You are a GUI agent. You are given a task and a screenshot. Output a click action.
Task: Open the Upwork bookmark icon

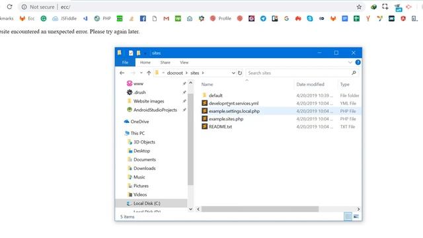178,19
